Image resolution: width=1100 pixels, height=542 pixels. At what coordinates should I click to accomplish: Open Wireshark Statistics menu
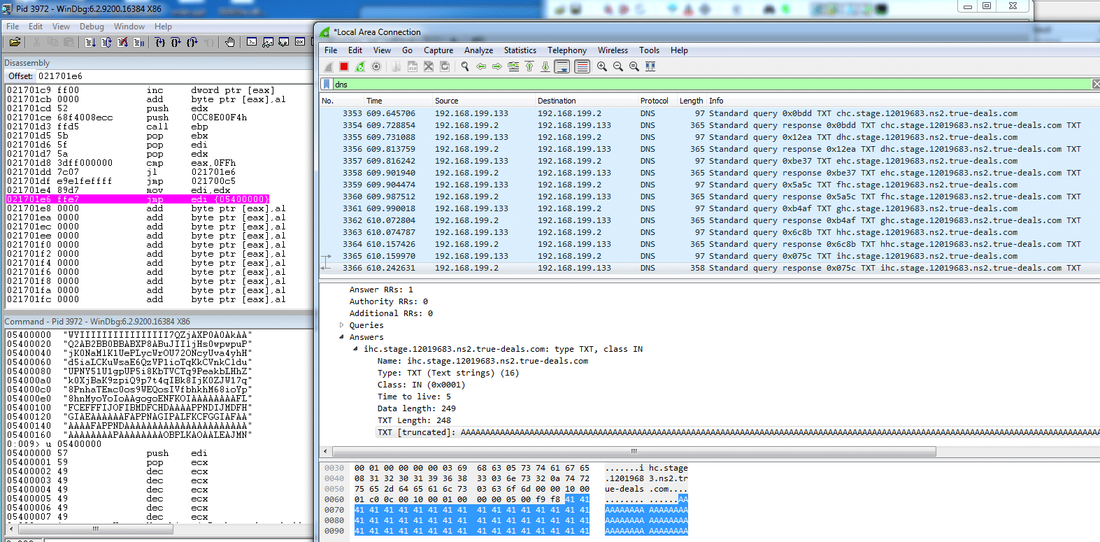coord(520,50)
